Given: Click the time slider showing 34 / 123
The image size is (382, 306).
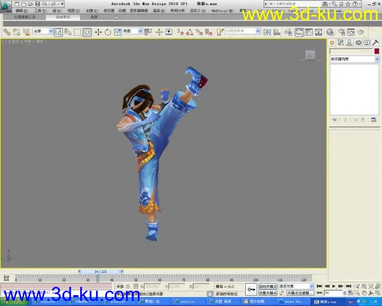Looking at the screenshot, I should point(101,272).
